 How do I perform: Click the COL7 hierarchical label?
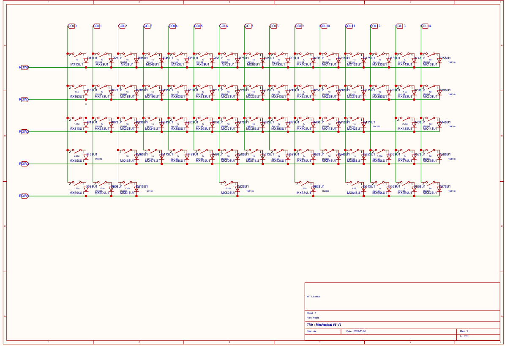click(248, 26)
